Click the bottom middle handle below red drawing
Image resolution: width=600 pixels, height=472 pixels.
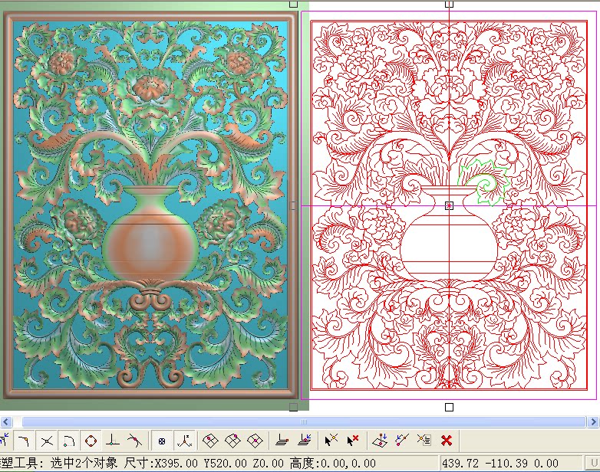point(450,408)
